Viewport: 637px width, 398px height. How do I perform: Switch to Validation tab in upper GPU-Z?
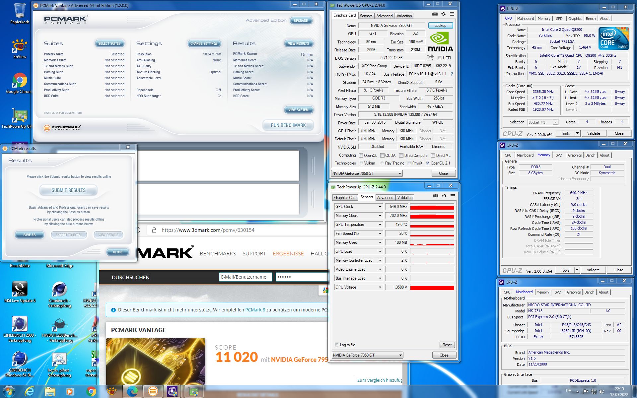pyautogui.click(x=404, y=16)
